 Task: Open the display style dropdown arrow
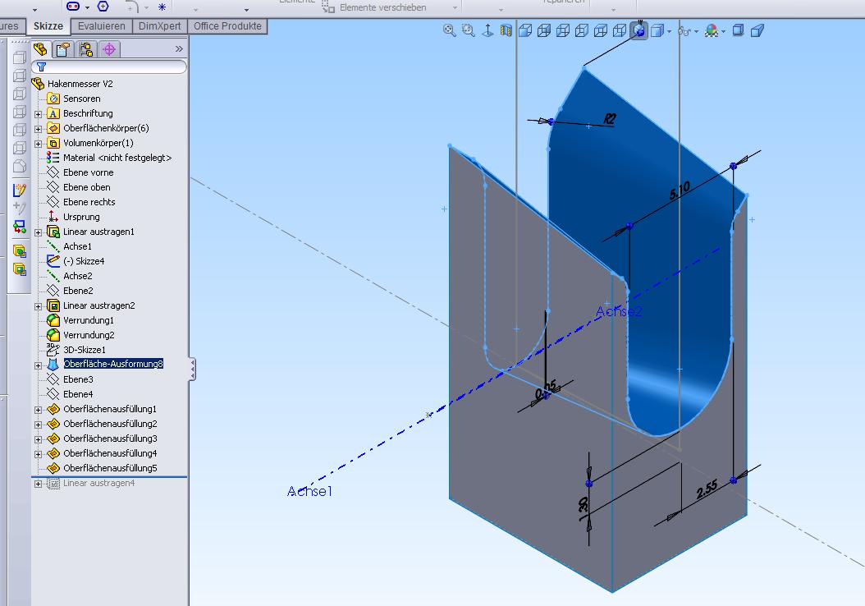669,31
